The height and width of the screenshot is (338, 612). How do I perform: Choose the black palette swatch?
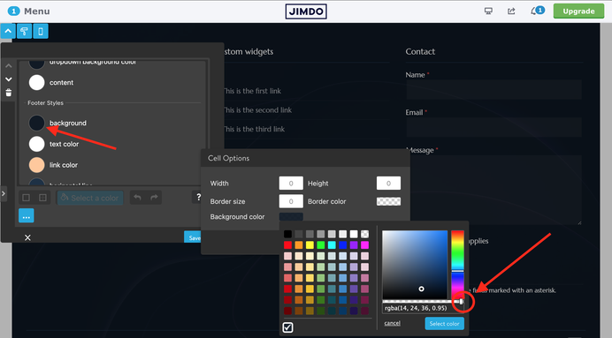287,234
